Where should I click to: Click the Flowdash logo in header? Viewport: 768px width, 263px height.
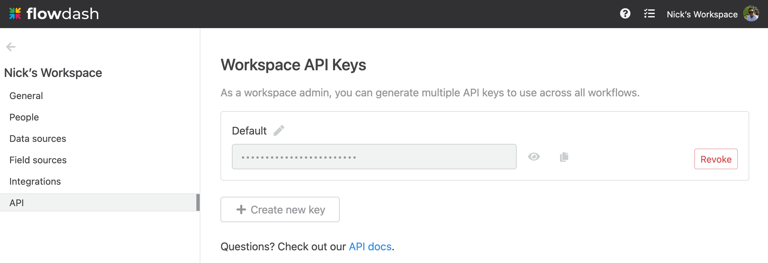coord(54,14)
